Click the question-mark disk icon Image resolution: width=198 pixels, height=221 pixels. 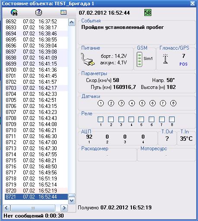pos(38,13)
